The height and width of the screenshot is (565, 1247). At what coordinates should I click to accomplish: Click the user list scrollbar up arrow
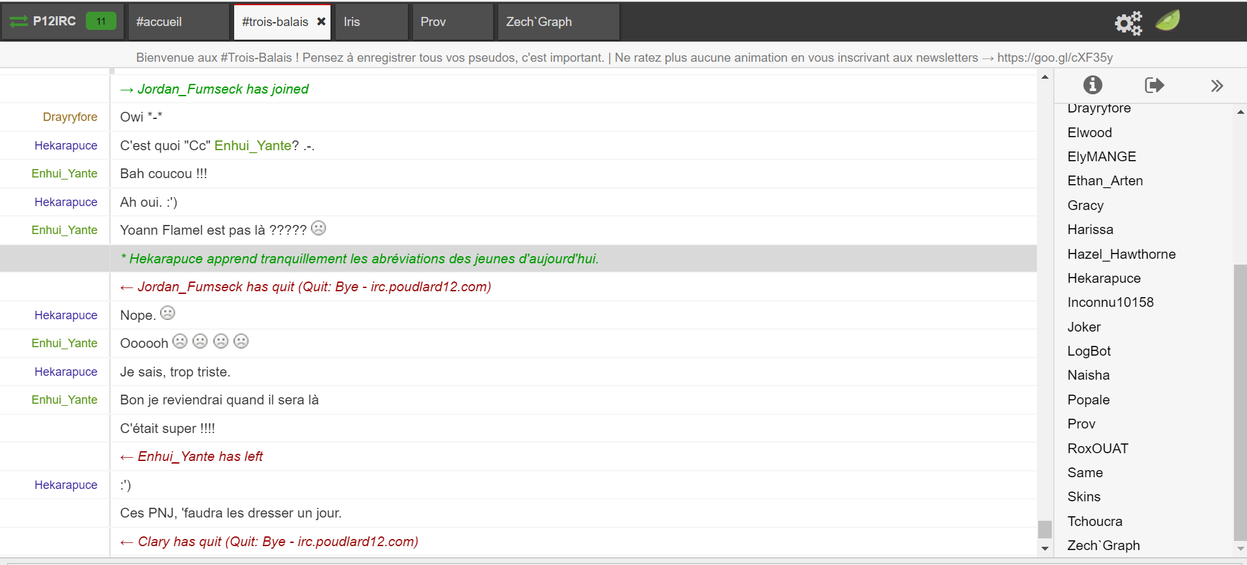(1240, 112)
